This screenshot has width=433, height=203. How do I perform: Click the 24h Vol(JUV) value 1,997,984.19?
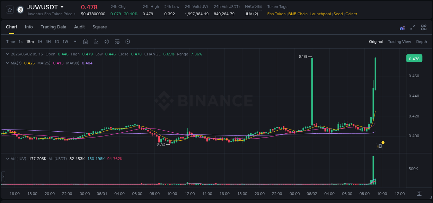(x=197, y=14)
